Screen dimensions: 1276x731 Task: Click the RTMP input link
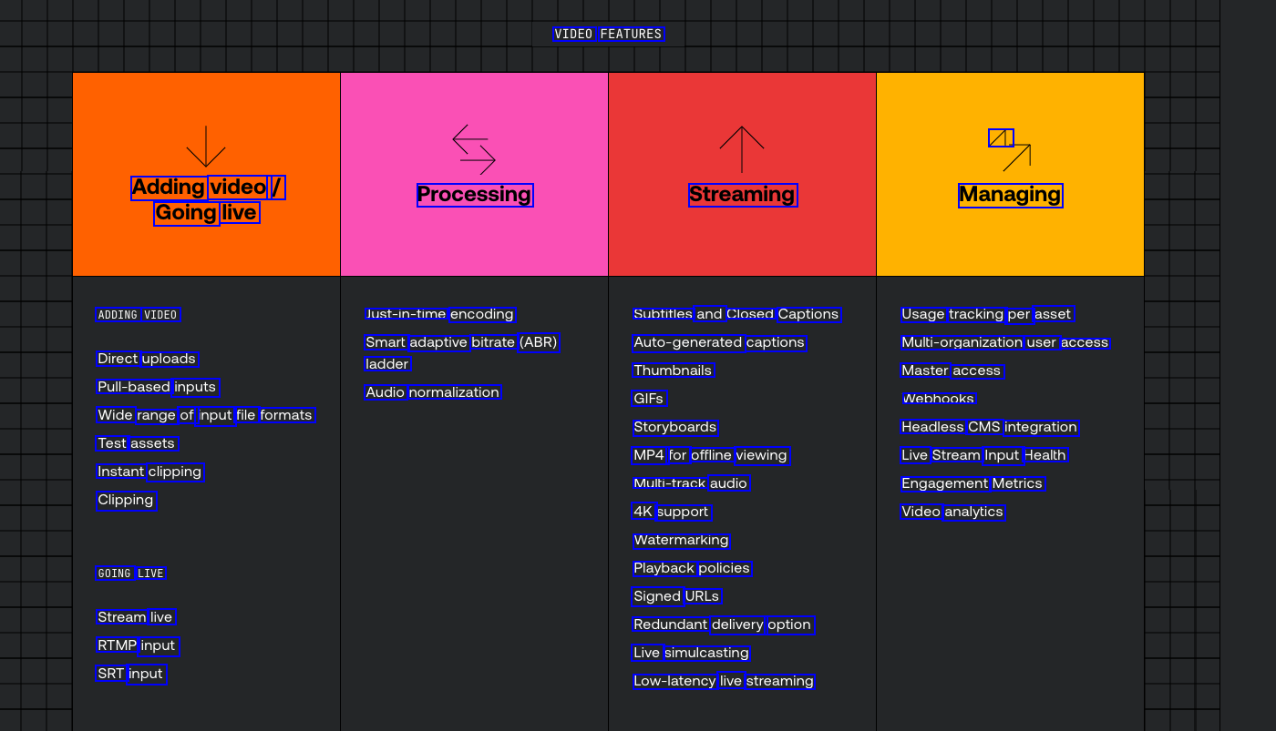click(137, 645)
